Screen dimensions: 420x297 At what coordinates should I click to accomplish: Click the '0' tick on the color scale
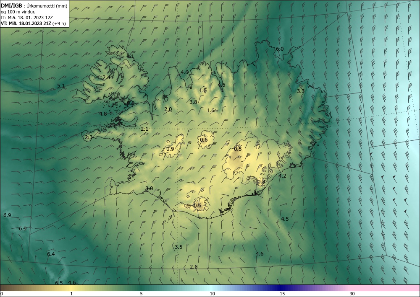tap(2, 294)
